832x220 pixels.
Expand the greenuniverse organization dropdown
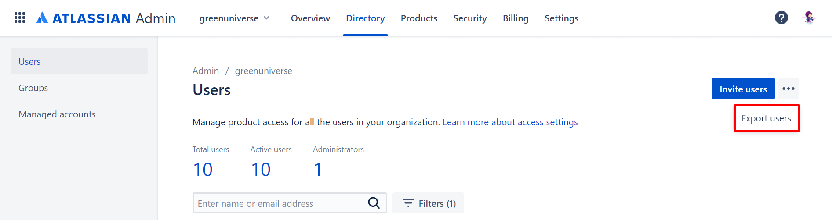pyautogui.click(x=234, y=18)
